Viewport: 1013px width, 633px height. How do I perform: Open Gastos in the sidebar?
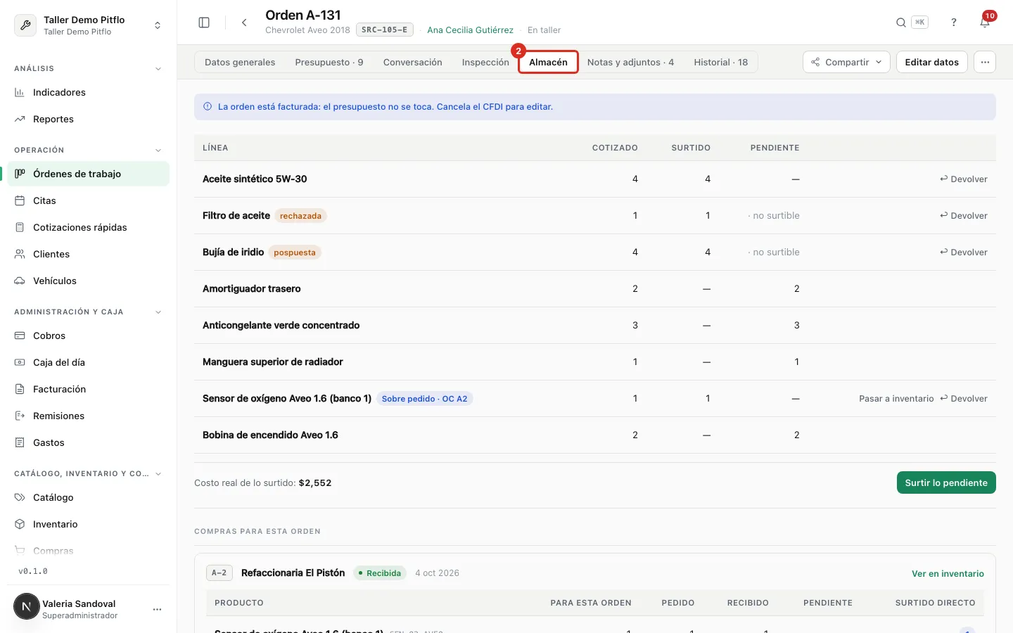(x=89, y=442)
